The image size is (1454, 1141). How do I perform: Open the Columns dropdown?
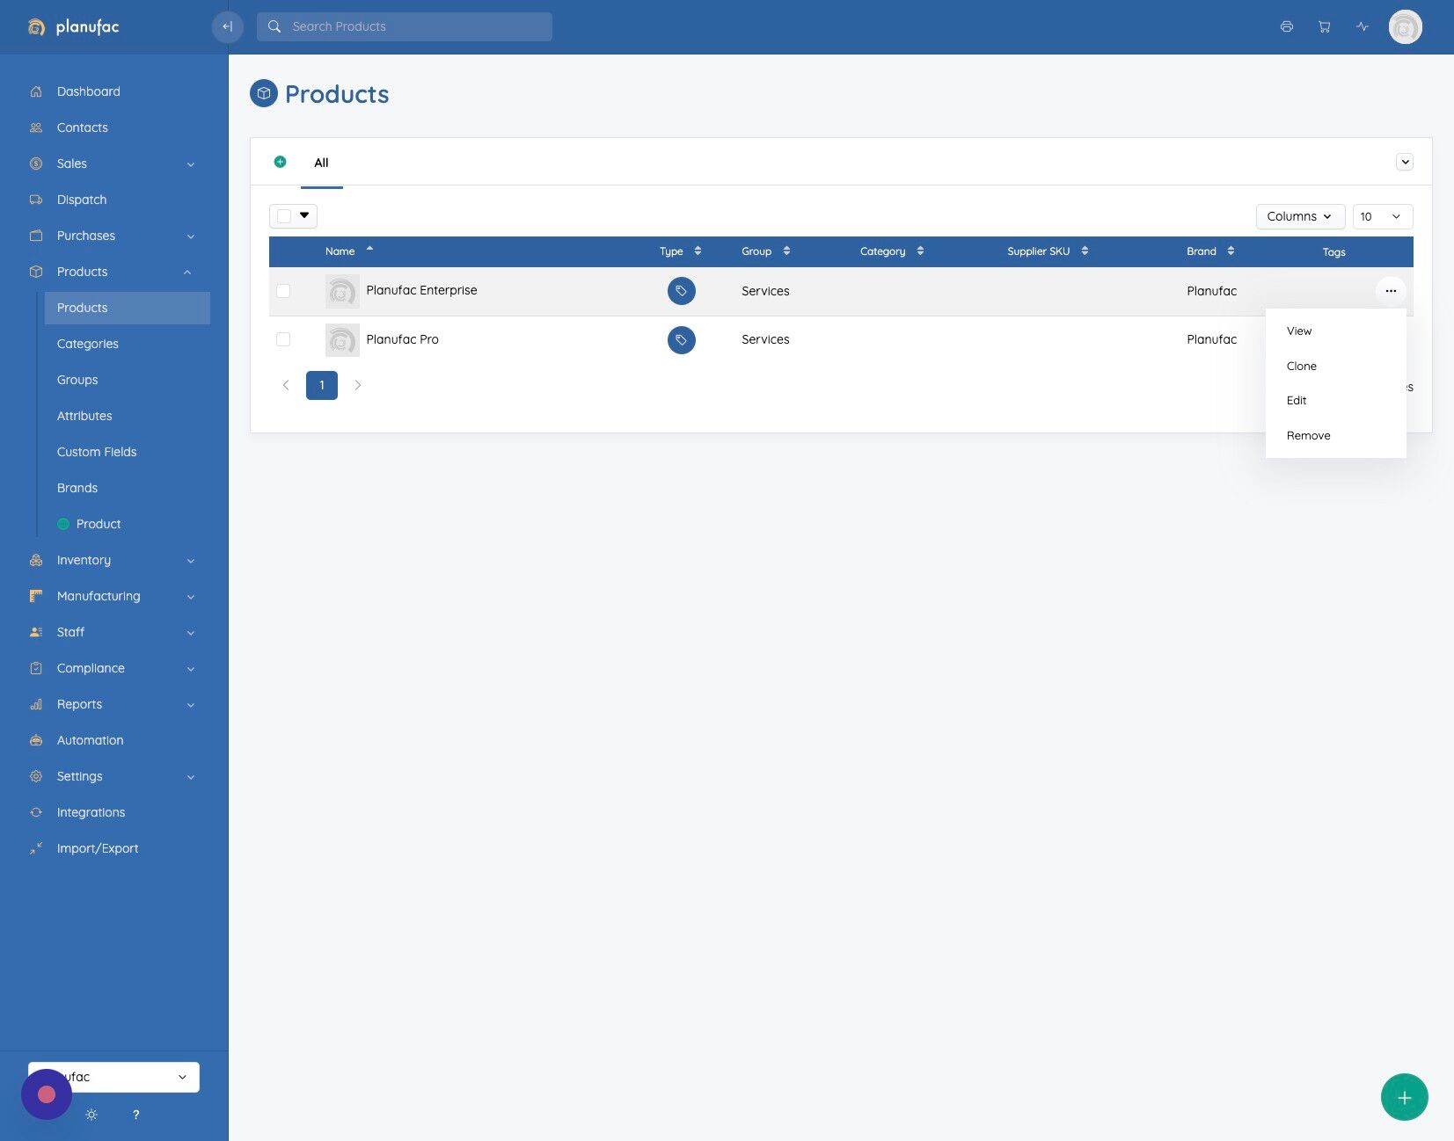(1300, 216)
